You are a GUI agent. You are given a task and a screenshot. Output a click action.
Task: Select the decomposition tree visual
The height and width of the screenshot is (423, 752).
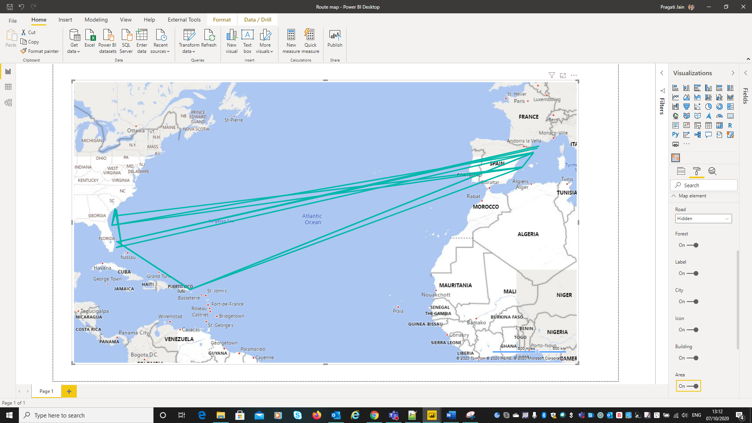tap(698, 135)
